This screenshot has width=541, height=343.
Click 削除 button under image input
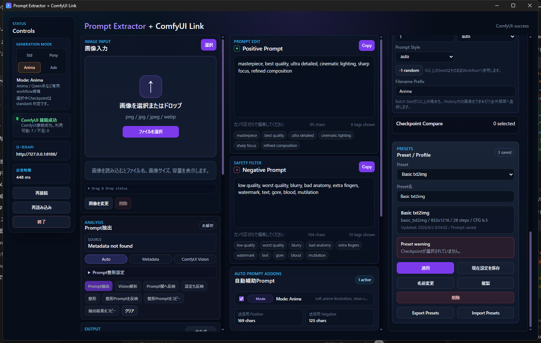point(123,204)
